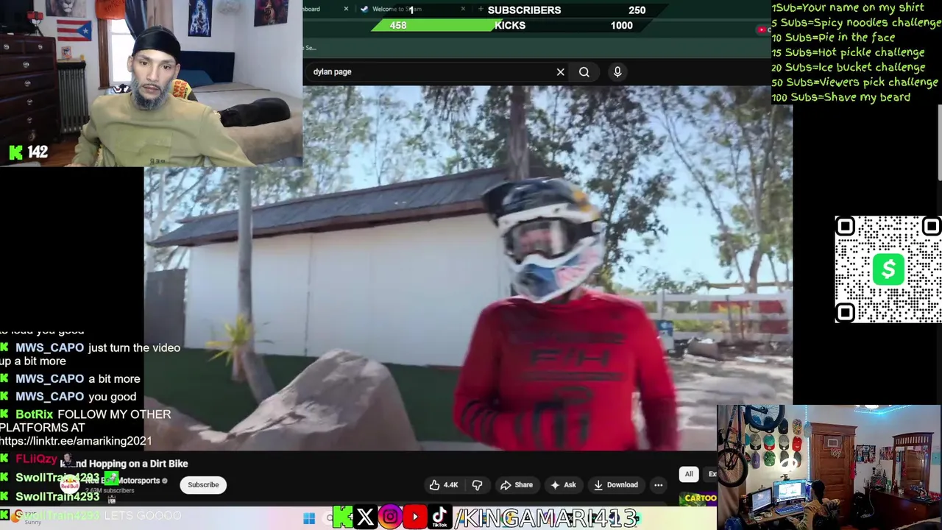The width and height of the screenshot is (942, 530).
Task: Open the linktr.ee/amariking2021 chat link
Action: click(76, 441)
